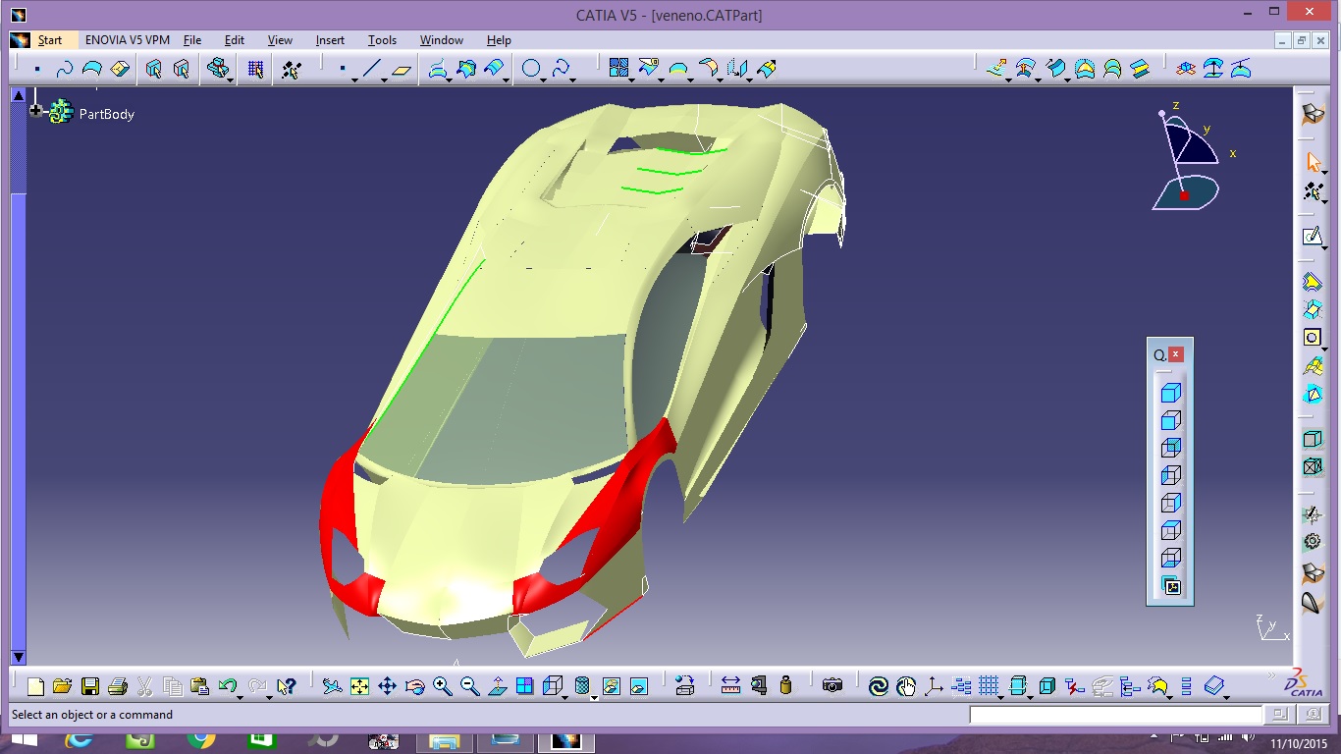Viewport: 1341px width, 754px height.
Task: Expand the line tool dropdown arrow
Action: coord(384,79)
